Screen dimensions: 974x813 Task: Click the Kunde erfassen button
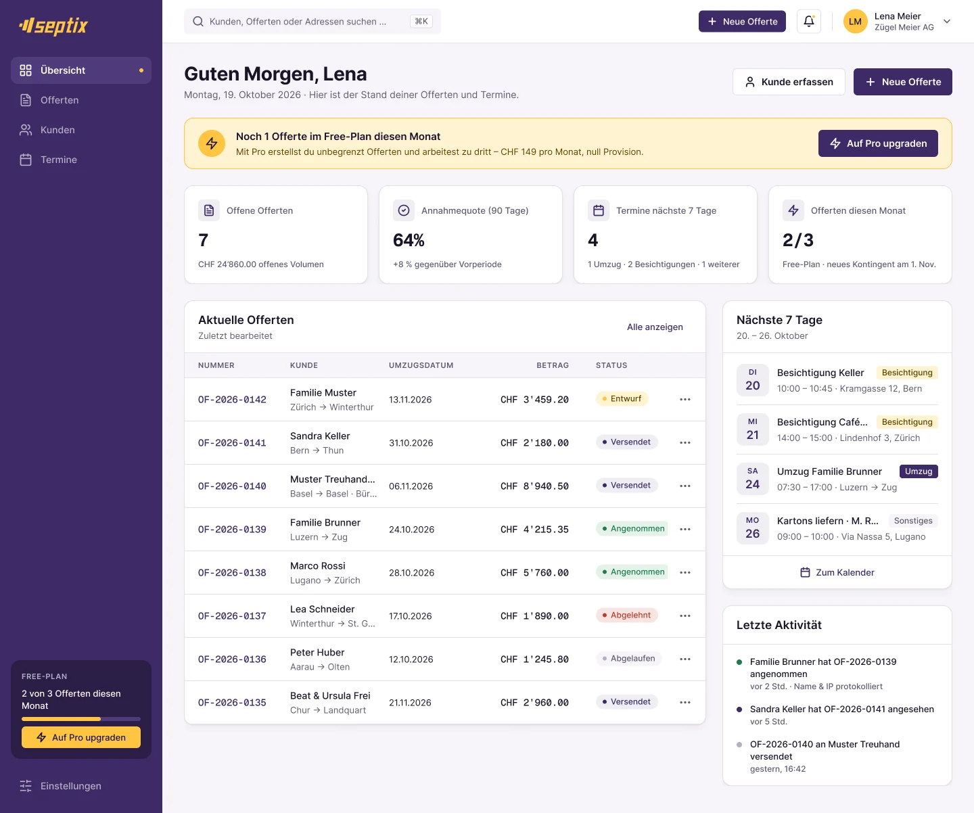[789, 82]
